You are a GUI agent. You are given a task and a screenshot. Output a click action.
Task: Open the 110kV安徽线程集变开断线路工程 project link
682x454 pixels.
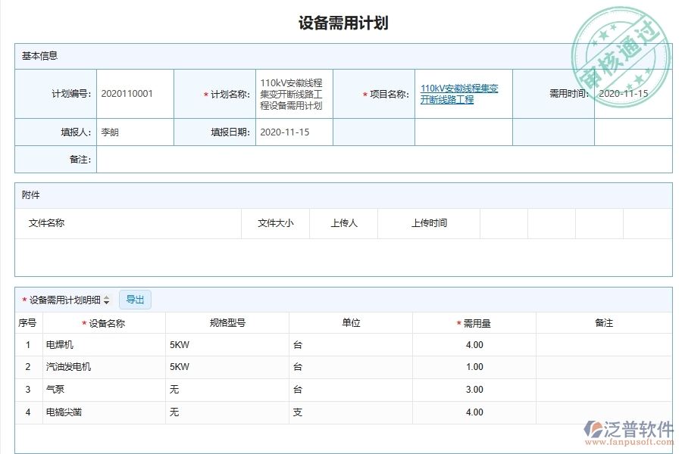458,93
